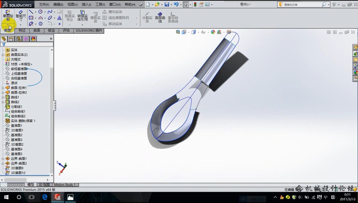Image resolution: width=358 pixels, height=203 pixels.
Task: Switch to the SOLIDWORKS 插件 tab
Action: pyautogui.click(x=89, y=31)
